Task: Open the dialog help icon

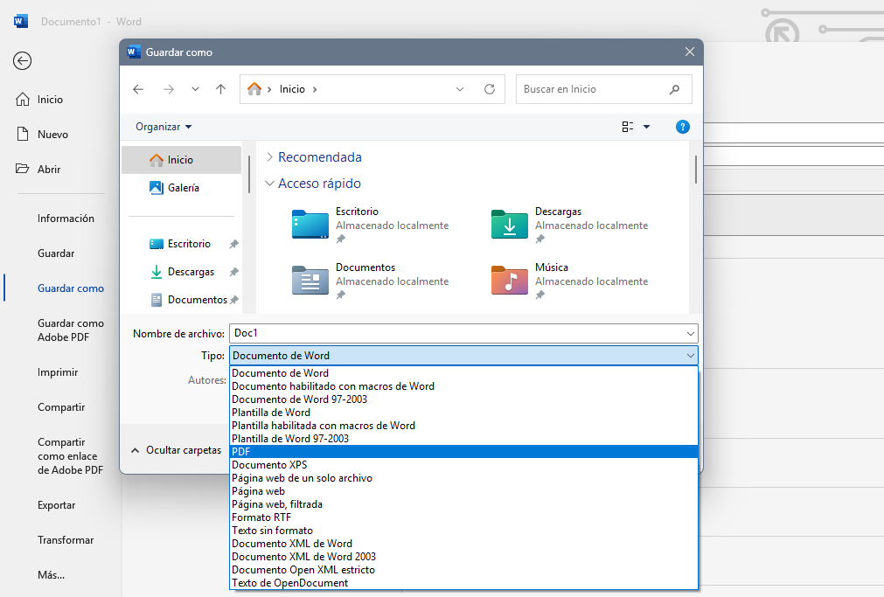Action: click(683, 127)
